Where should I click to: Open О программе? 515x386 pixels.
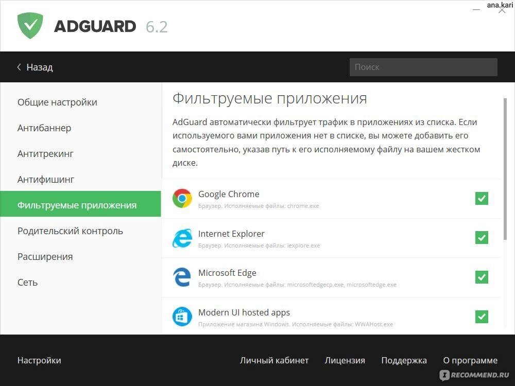click(470, 360)
